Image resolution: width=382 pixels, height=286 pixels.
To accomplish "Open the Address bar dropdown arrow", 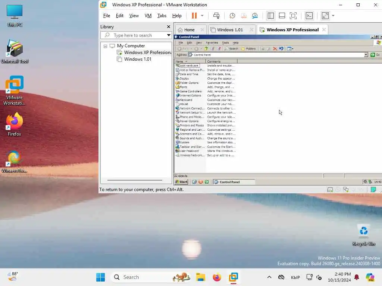I will coord(366,55).
